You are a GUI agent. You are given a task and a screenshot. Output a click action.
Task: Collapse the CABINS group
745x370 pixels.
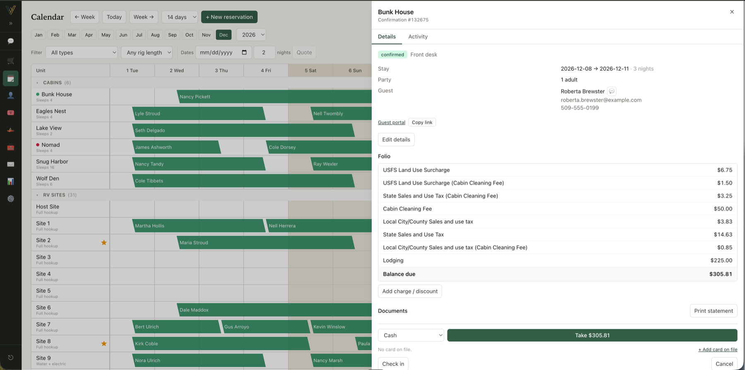click(37, 83)
